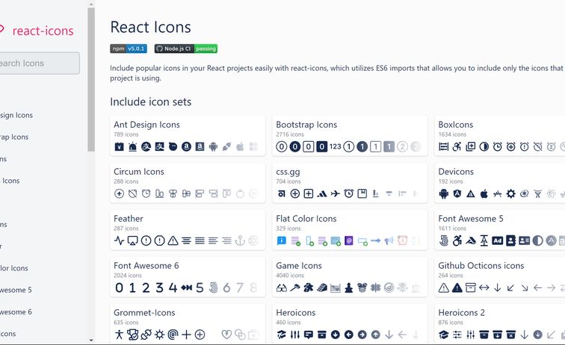Click alert triangle icon in Feather card

point(173,240)
